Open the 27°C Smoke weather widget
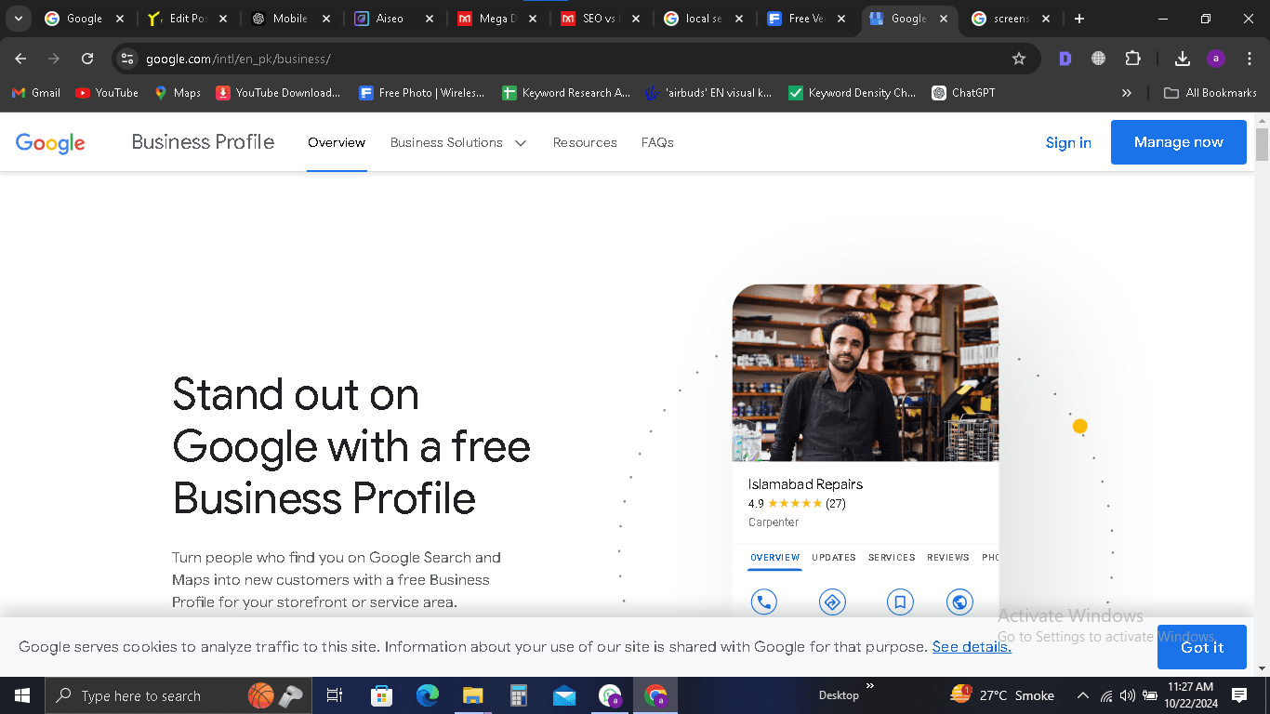This screenshot has height=714, width=1270. [x=1002, y=695]
